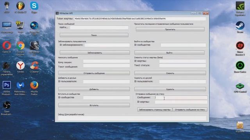This screenshot has width=250, height=140.
Task: Click the Прочитать button
Action: (170, 30)
